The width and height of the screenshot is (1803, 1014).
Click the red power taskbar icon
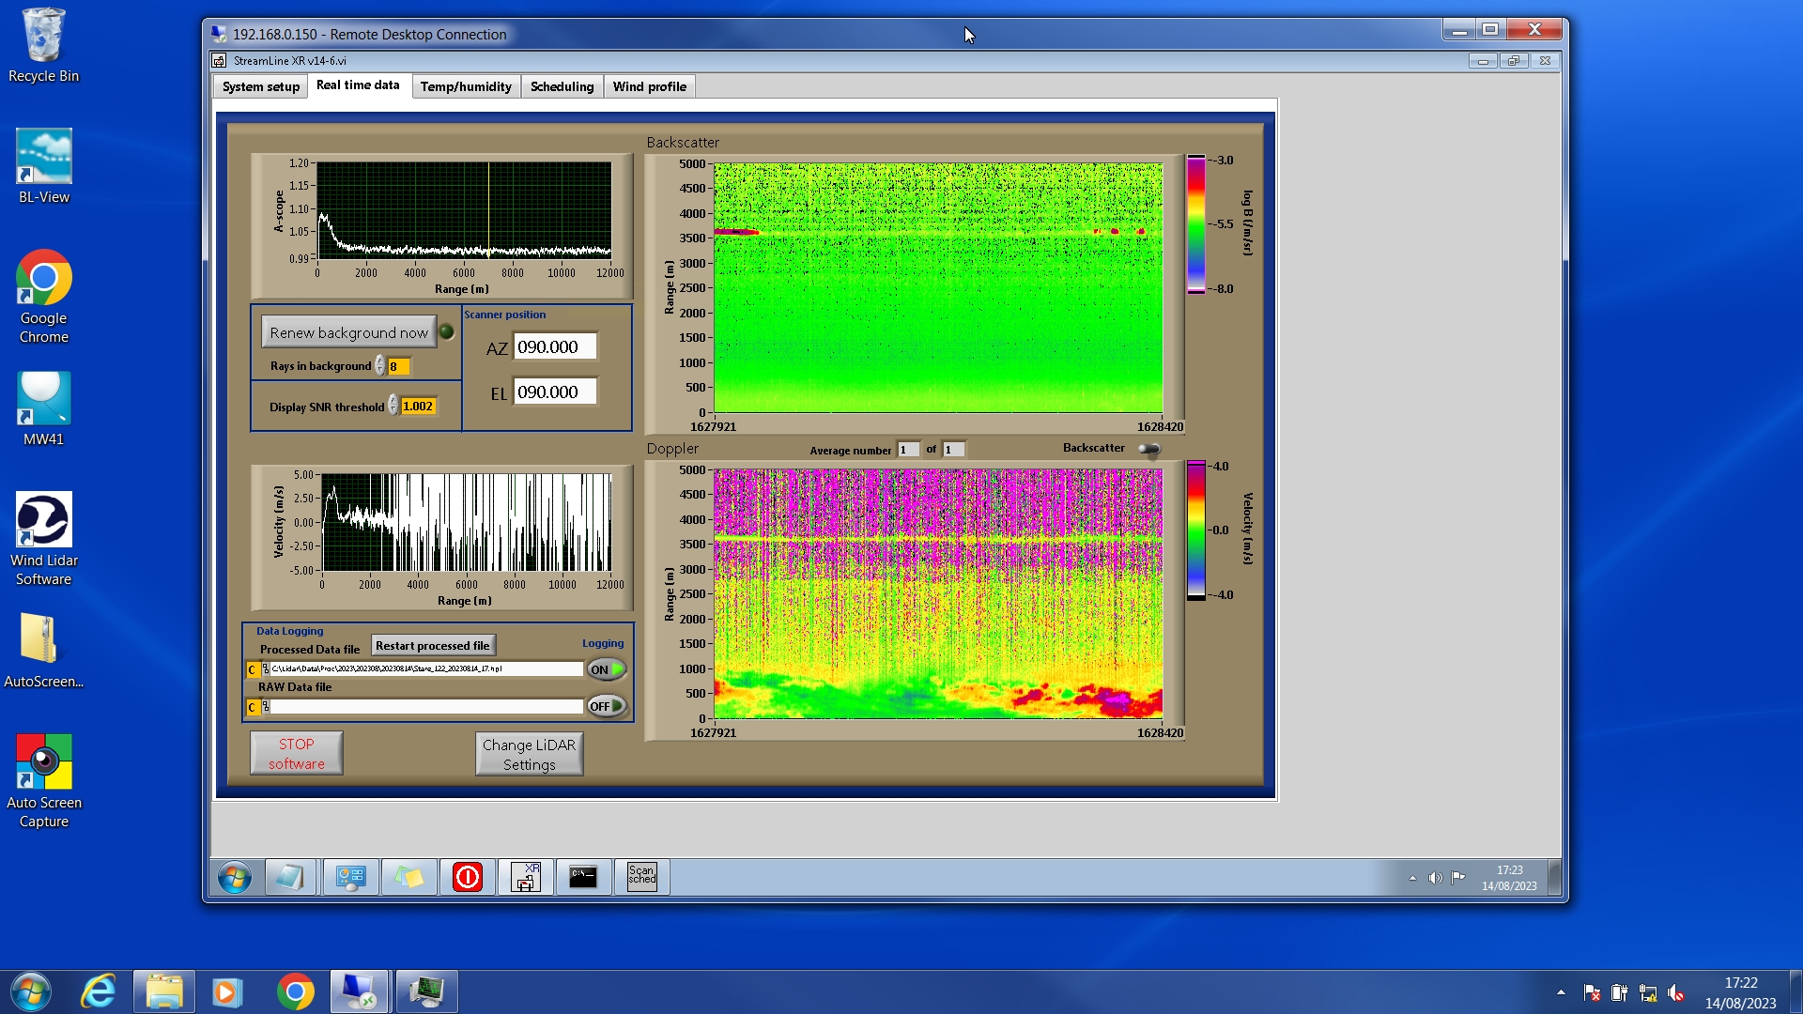point(468,877)
